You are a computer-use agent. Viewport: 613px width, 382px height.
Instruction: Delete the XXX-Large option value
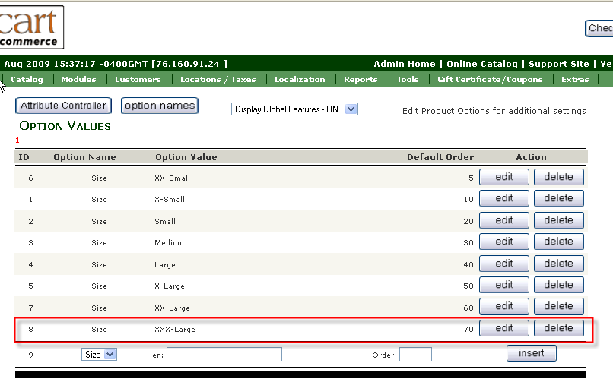[558, 329]
